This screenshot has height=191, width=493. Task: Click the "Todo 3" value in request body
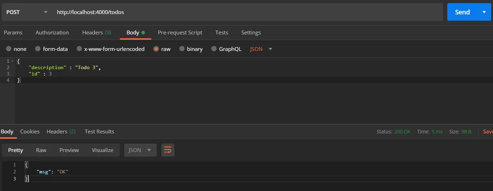(87, 67)
